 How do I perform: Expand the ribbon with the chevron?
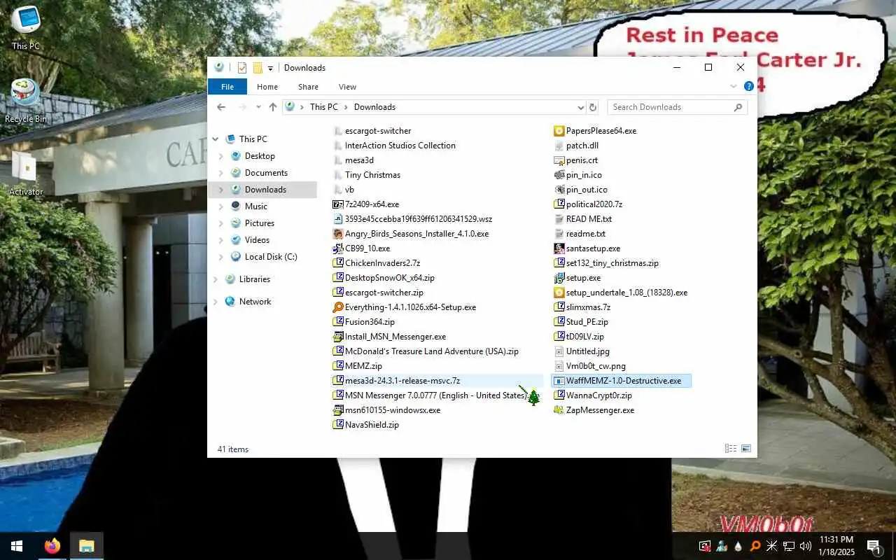734,87
